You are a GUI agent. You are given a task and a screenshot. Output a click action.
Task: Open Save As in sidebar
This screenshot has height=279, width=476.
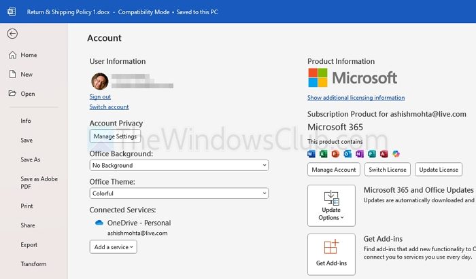click(x=31, y=160)
